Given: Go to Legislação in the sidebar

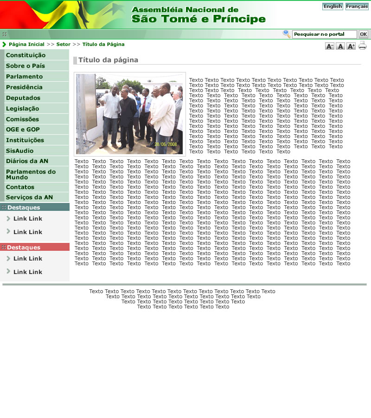Looking at the screenshot, I should click(22, 109).
